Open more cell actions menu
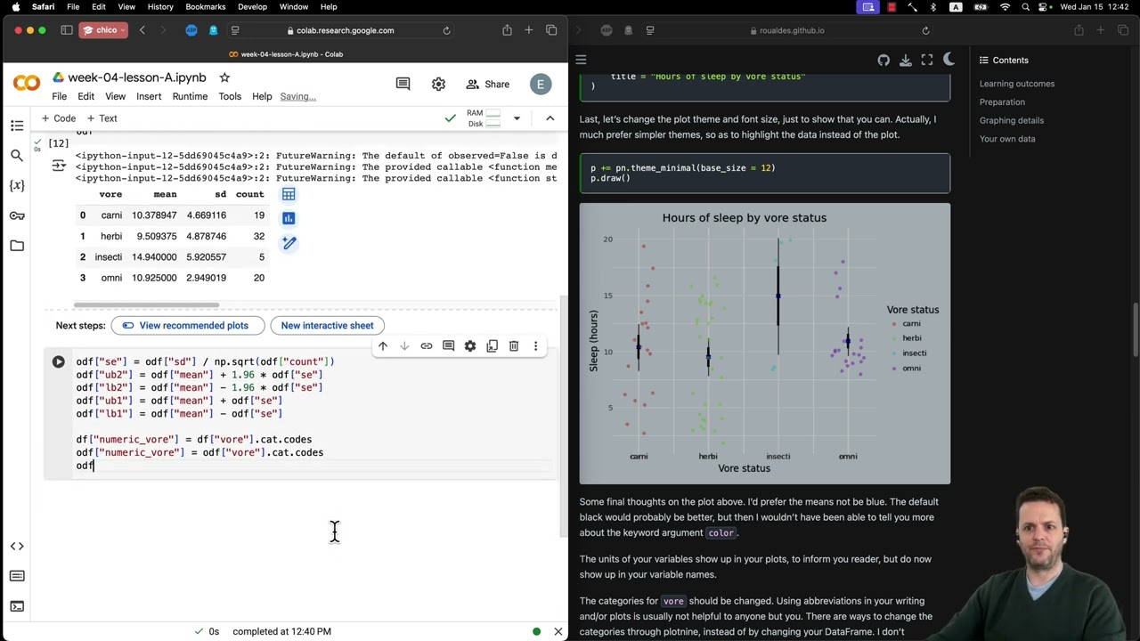The width and height of the screenshot is (1140, 641). [535, 346]
